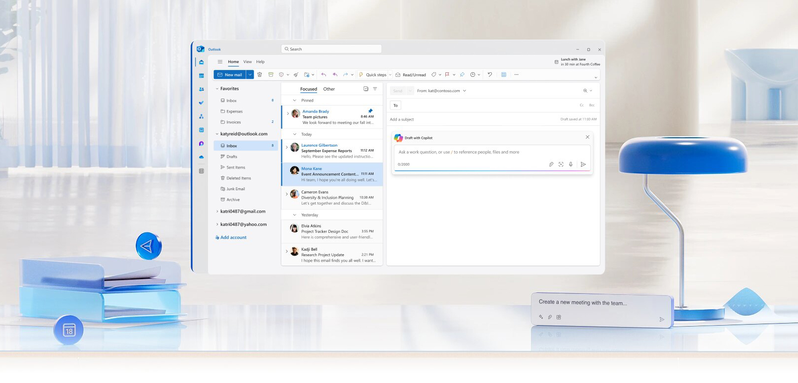
Task: Click the Snooze clock icon
Action: [473, 75]
